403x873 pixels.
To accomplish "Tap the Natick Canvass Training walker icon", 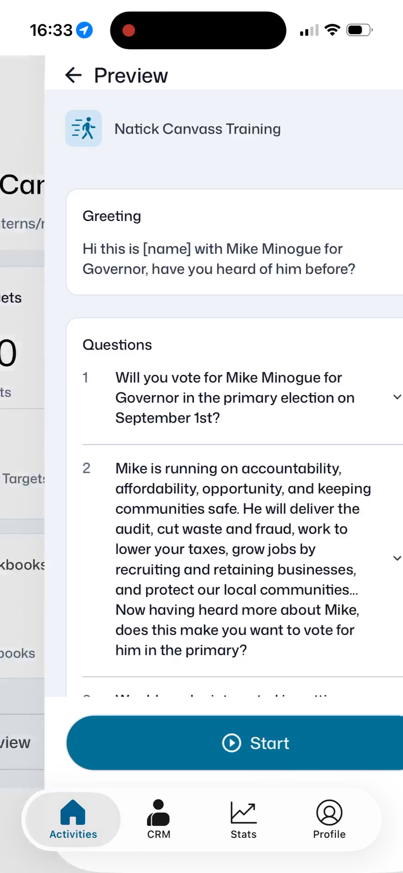I will point(83,128).
